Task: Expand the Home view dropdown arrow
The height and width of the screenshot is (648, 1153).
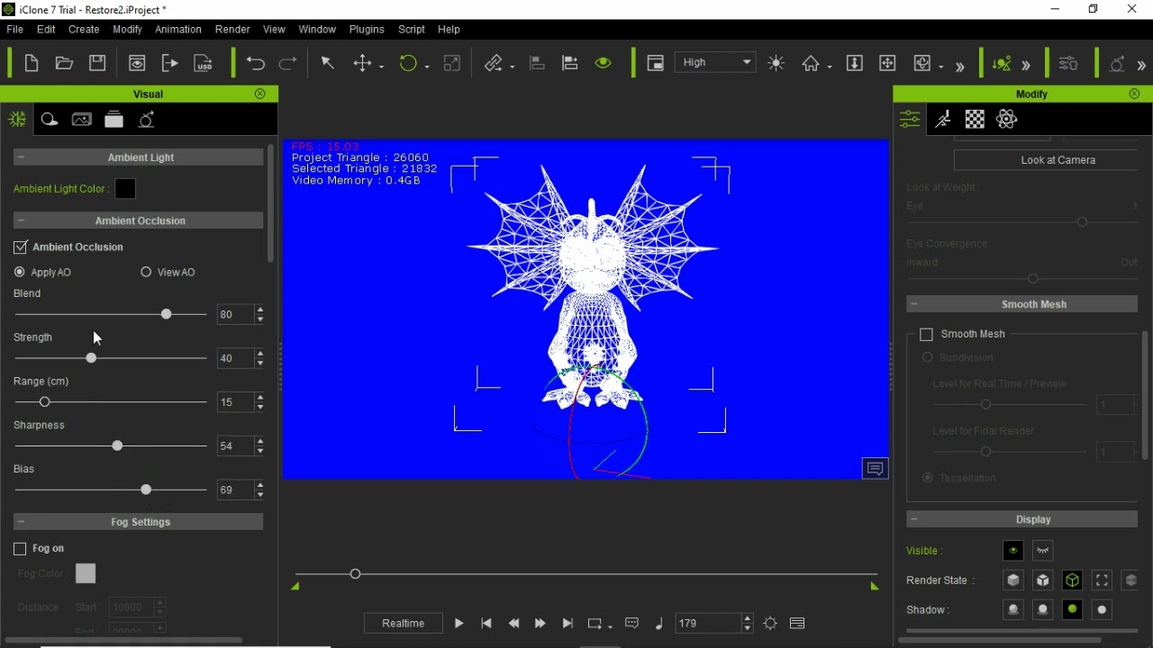Action: (829, 66)
